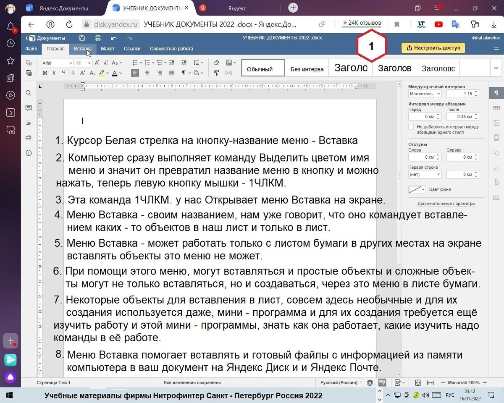Click the Настроить доступ button

click(x=433, y=48)
